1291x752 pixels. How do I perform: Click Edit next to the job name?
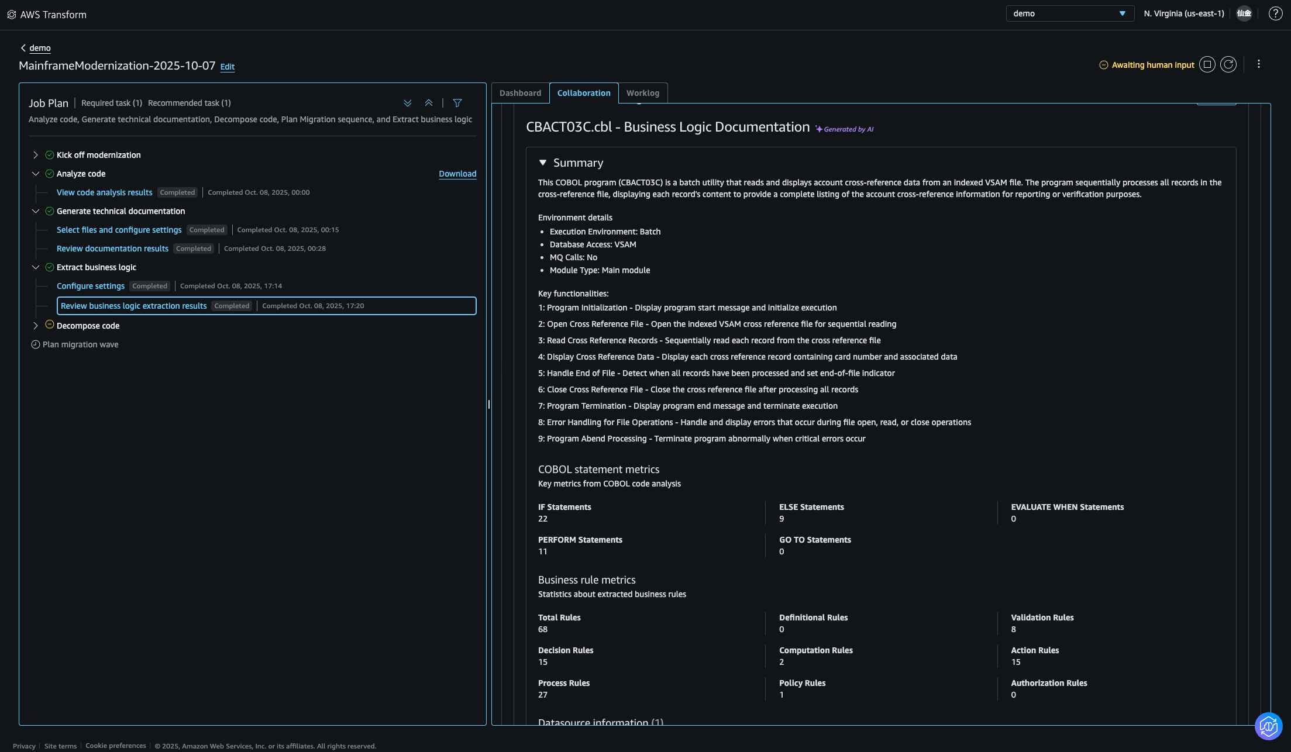pyautogui.click(x=227, y=67)
